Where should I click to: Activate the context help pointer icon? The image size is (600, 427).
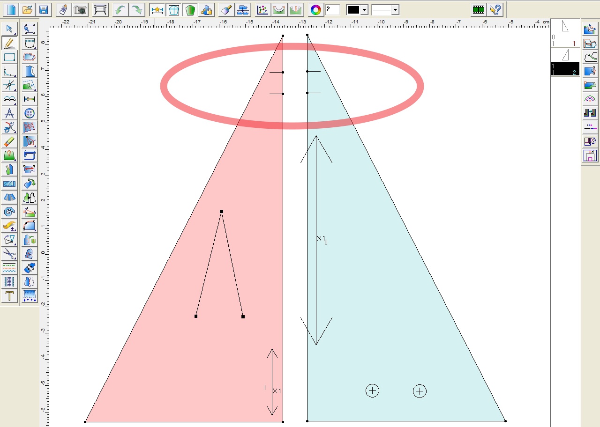pyautogui.click(x=495, y=9)
